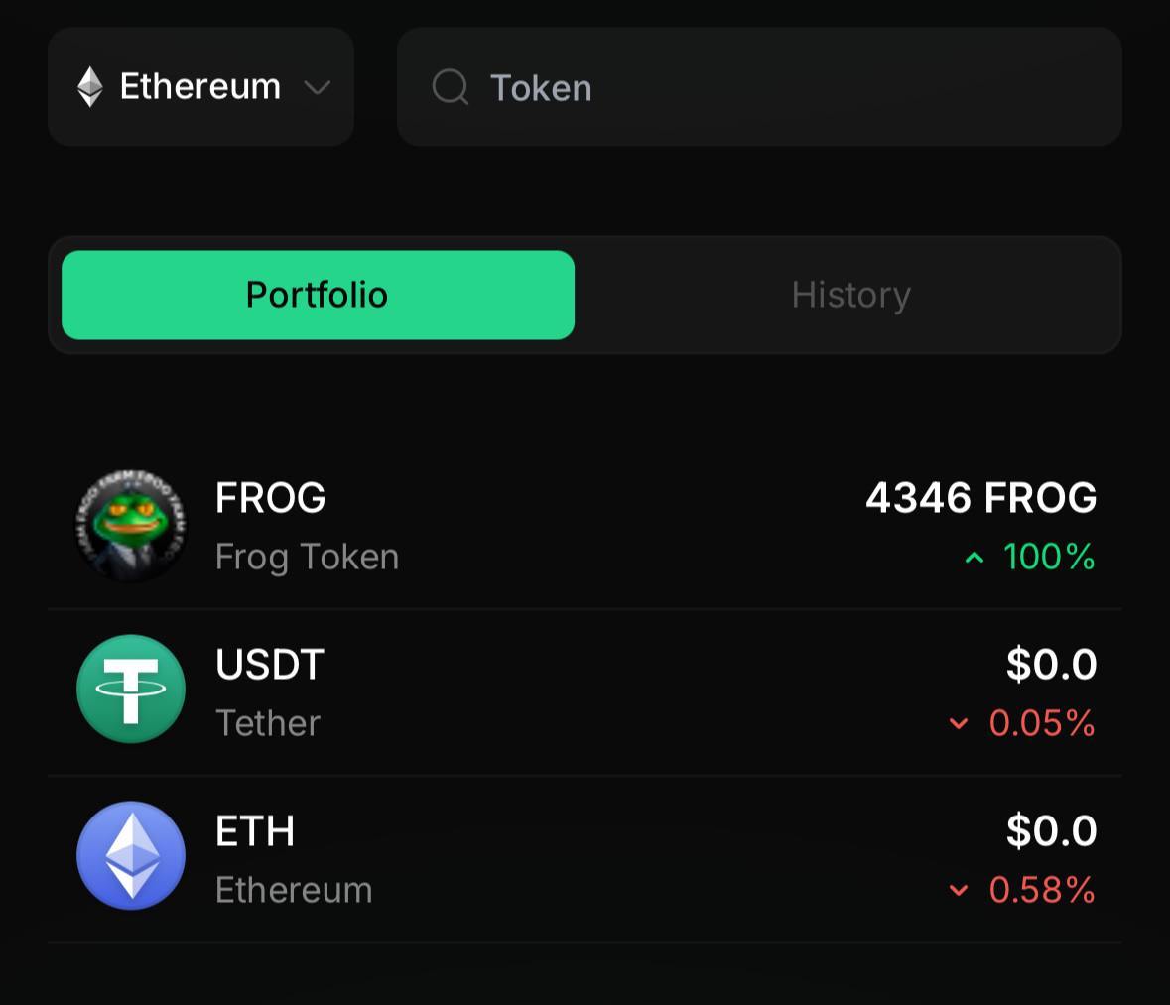Click the red down arrow beside 0.05%
This screenshot has width=1170, height=1005.
click(958, 723)
